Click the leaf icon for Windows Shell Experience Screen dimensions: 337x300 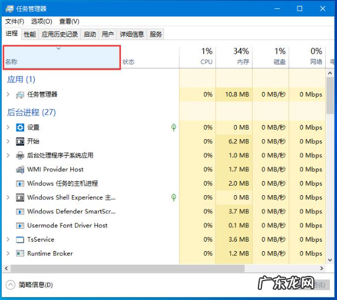coord(174,197)
